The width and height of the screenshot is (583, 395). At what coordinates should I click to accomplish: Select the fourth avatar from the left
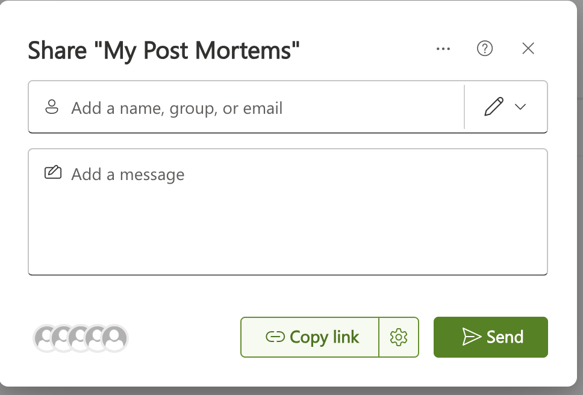point(96,338)
